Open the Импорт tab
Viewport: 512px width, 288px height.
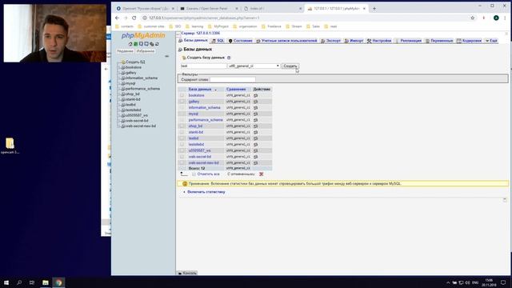tap(354, 41)
